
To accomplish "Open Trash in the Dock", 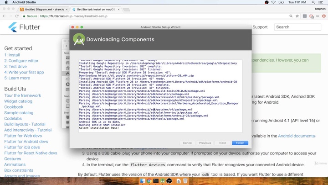I will [185, 181].
